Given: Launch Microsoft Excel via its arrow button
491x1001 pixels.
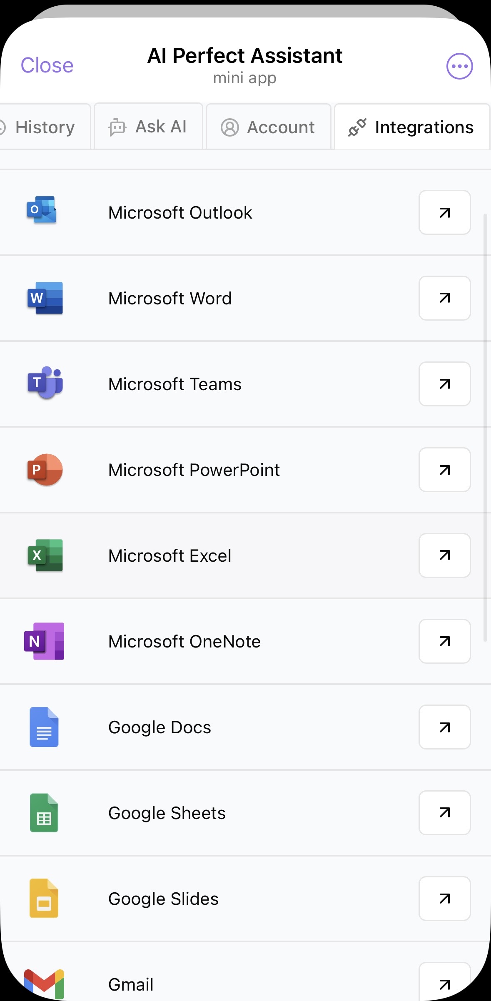Looking at the screenshot, I should point(445,555).
